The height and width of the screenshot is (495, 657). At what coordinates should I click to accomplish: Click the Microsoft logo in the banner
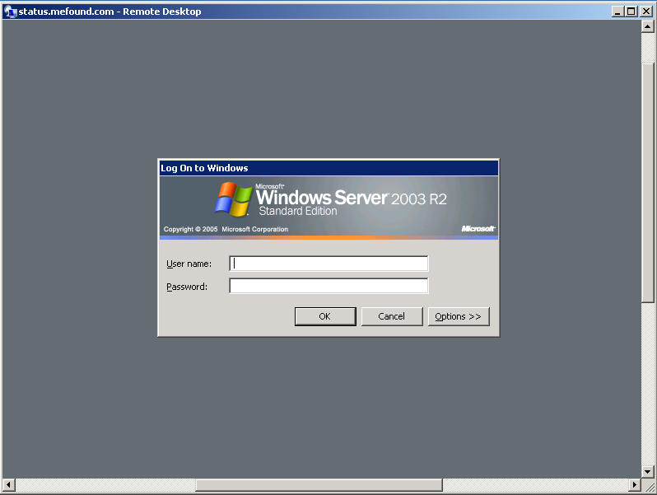478,229
